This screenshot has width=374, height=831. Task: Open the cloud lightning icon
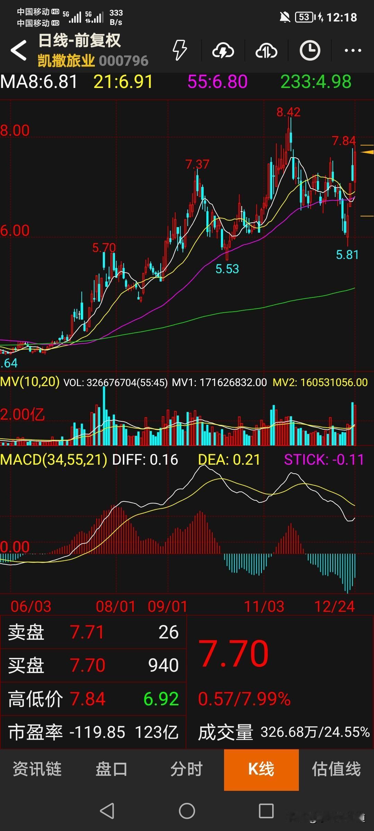(x=223, y=51)
